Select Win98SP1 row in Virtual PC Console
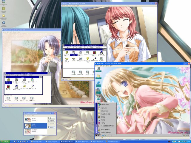The image size is (191, 143). click(36, 131)
